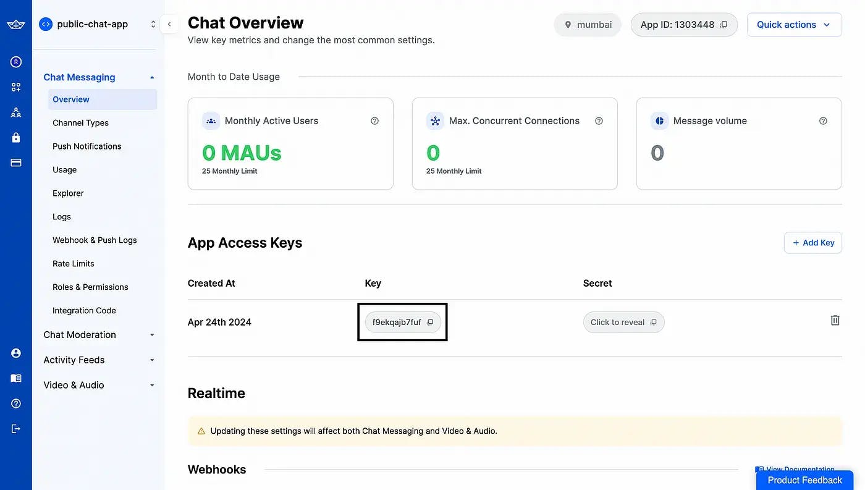
Task: Click the Stream sailboat logo icon
Action: tap(16, 24)
